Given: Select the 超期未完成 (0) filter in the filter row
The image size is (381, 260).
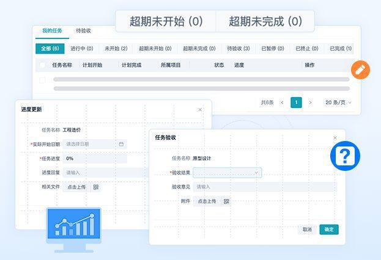Looking at the screenshot, I should 199,48.
